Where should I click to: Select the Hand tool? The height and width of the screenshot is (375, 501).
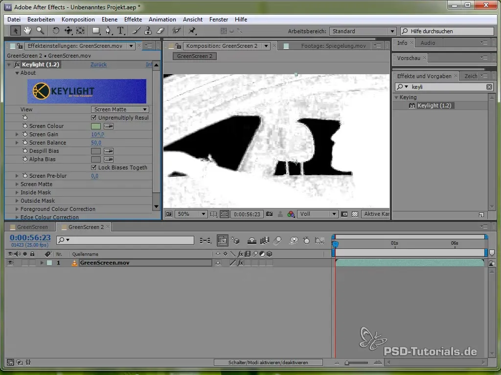tap(27, 31)
